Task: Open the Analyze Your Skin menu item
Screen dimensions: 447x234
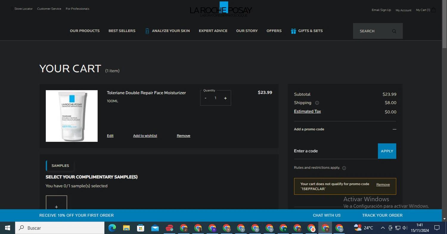Action: click(x=171, y=31)
